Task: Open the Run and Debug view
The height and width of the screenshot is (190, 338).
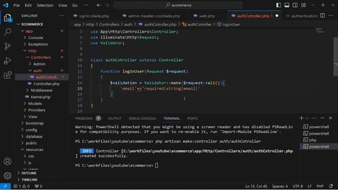Action: [x=7, y=61]
